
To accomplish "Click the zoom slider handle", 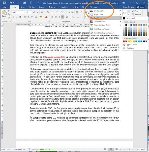I will pos(129,149).
